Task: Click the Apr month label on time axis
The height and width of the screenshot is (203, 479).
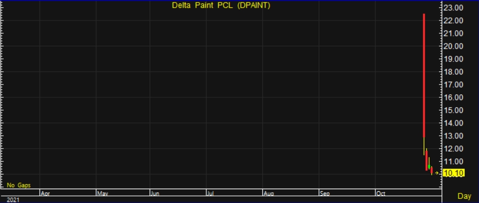Action: (x=45, y=193)
